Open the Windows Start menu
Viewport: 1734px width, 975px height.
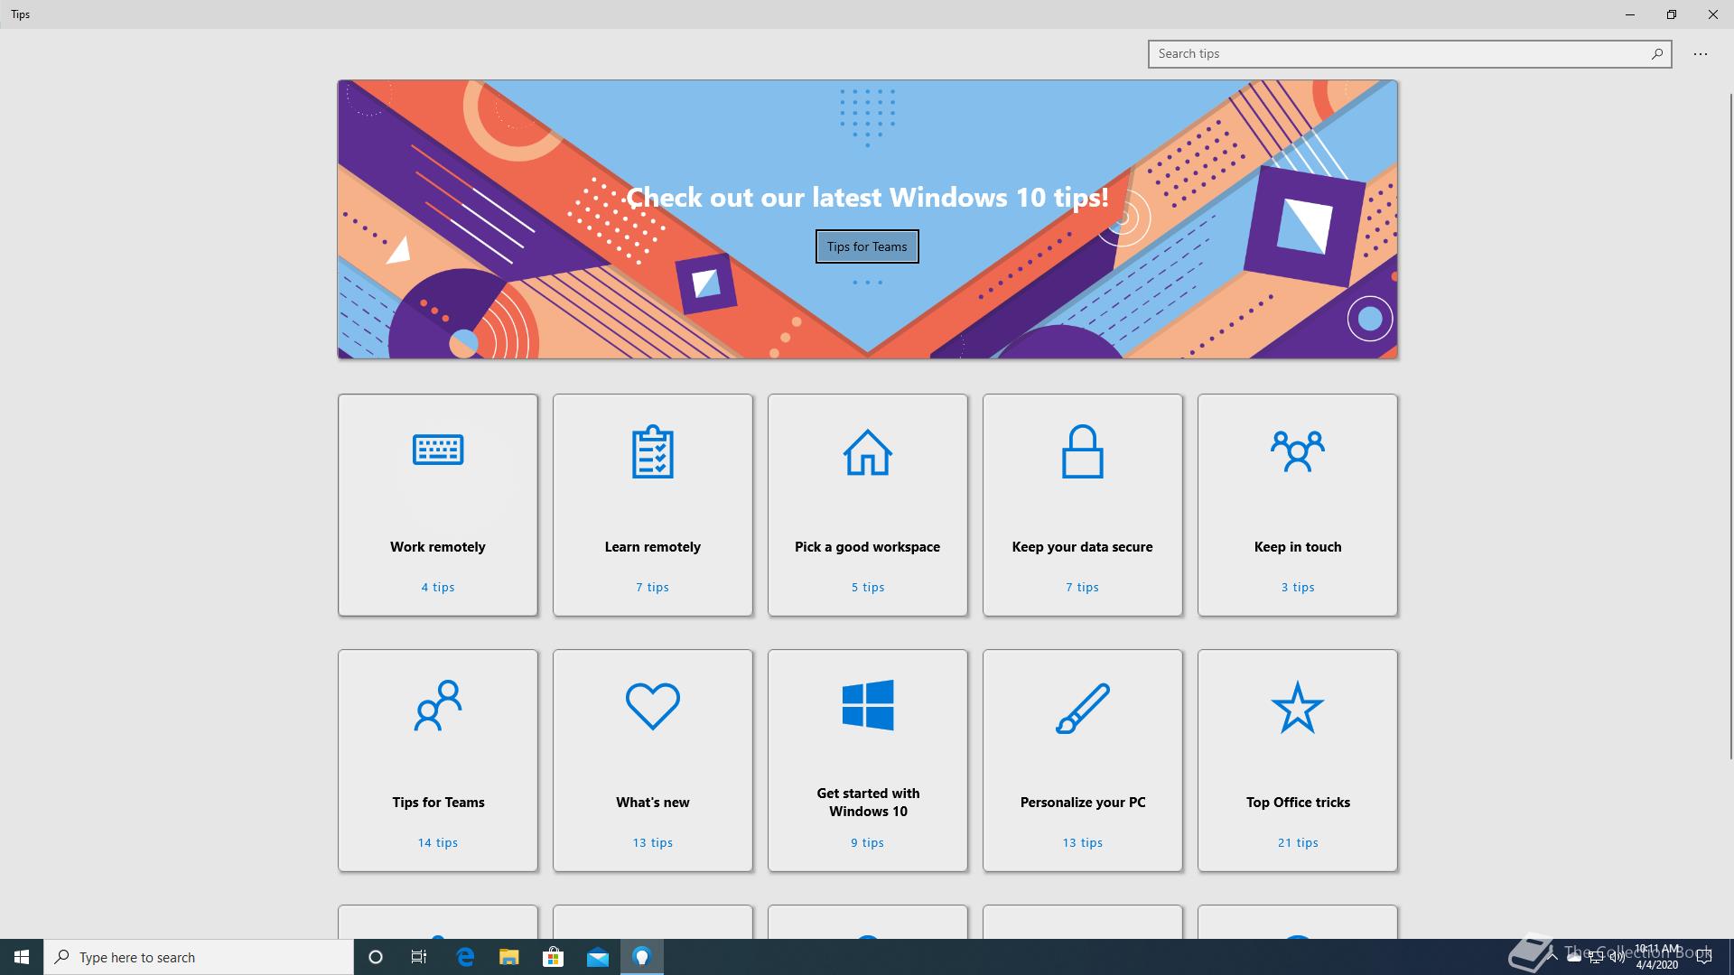(x=22, y=957)
